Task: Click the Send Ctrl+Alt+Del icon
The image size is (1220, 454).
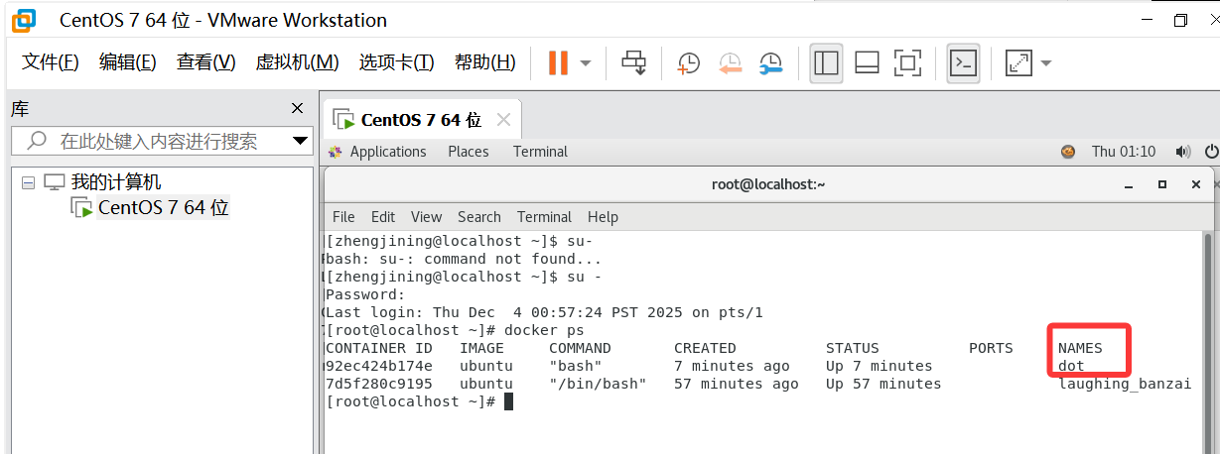Action: click(x=633, y=62)
